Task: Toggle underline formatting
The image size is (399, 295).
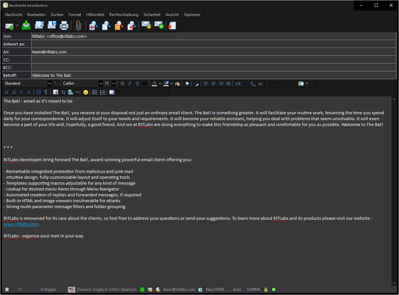Action: click(x=137, y=83)
